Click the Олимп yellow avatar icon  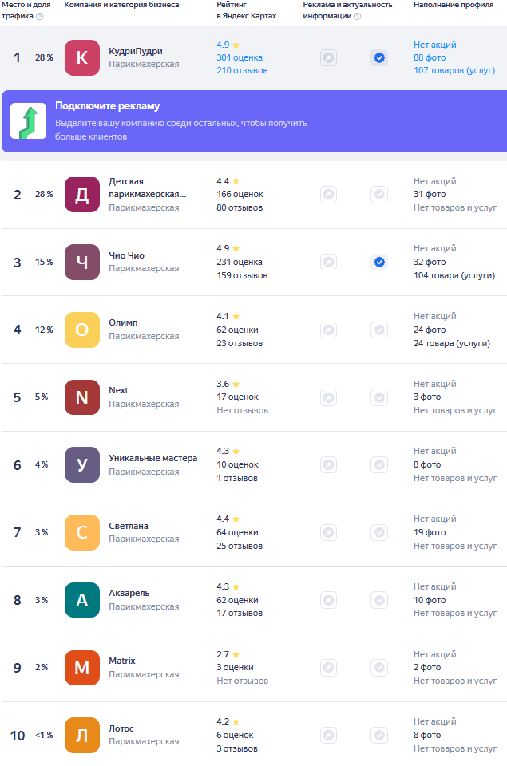[82, 330]
